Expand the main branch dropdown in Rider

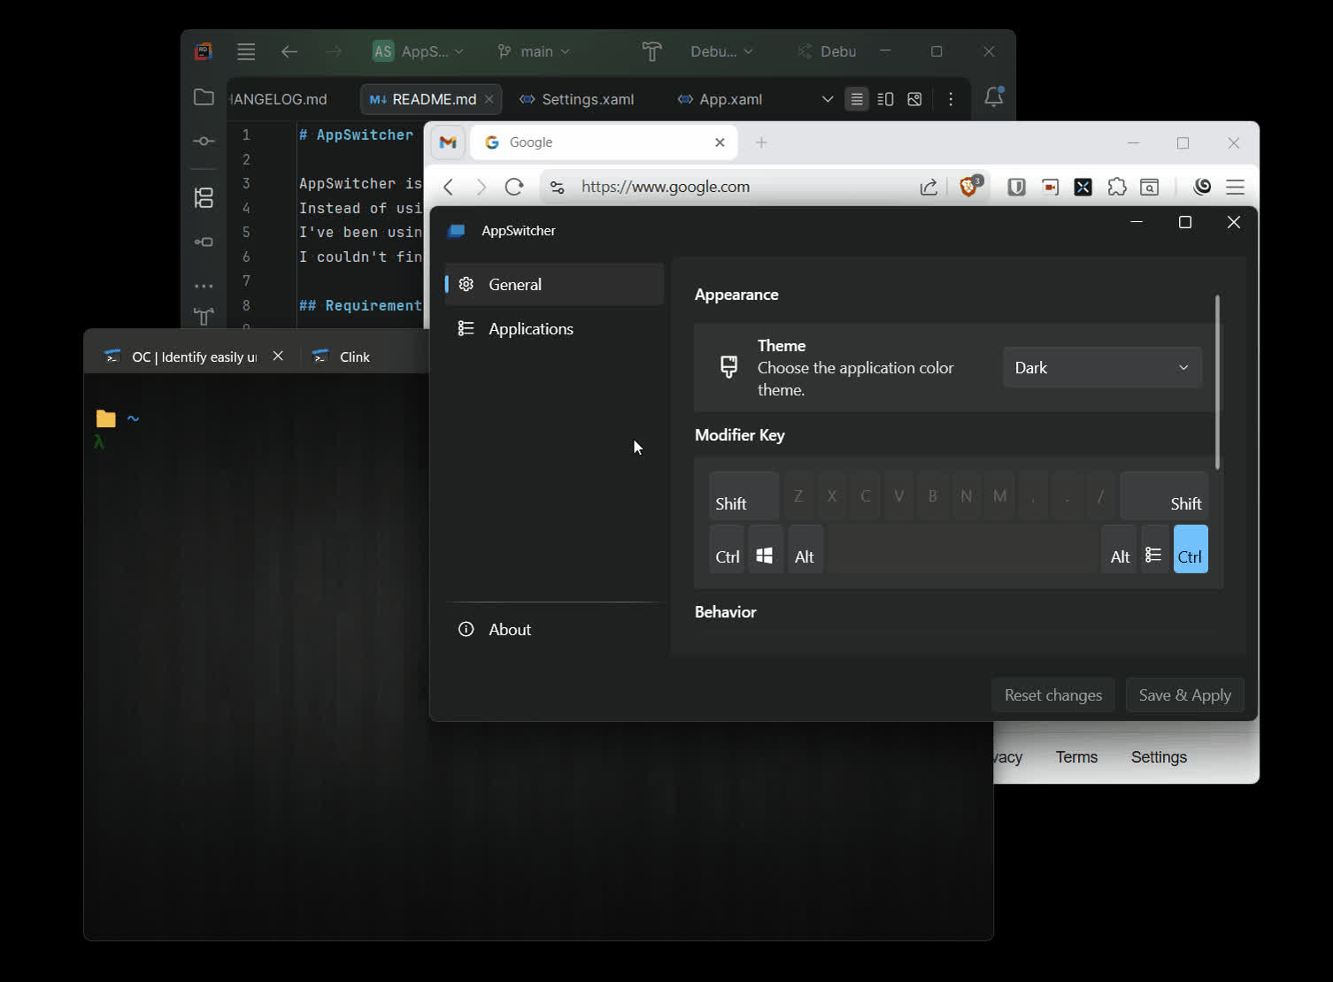(533, 51)
